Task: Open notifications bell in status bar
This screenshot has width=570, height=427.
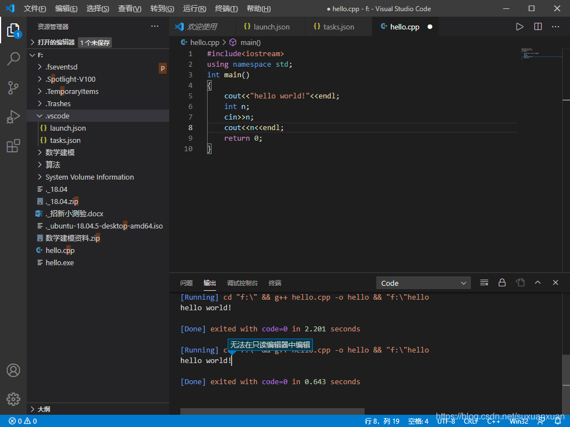Action: pos(558,421)
